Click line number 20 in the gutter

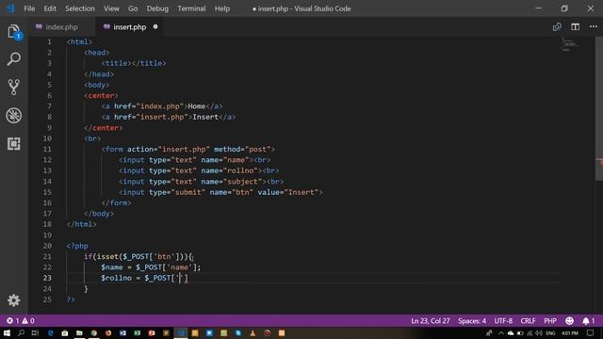point(47,246)
